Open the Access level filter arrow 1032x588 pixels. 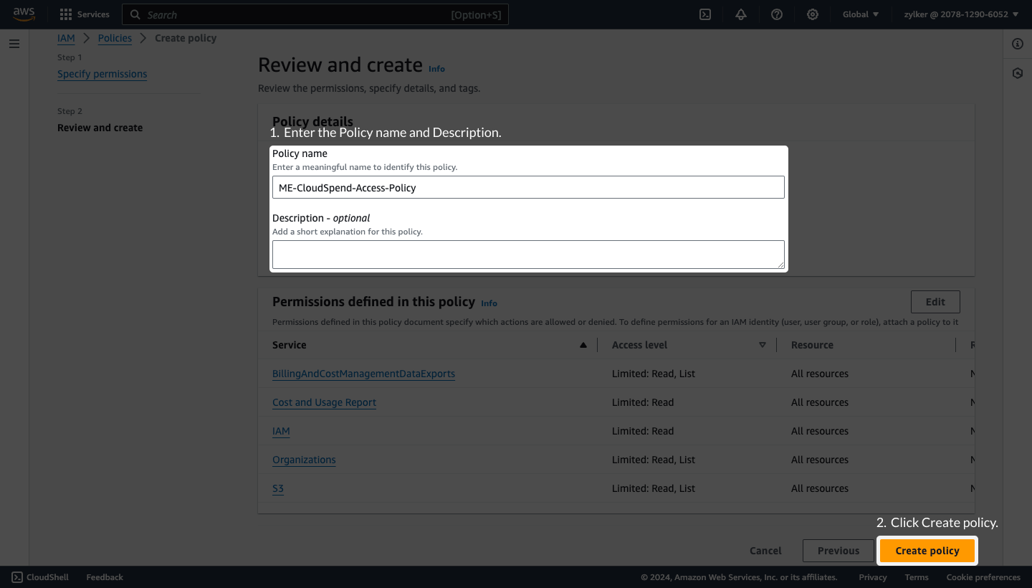click(762, 345)
